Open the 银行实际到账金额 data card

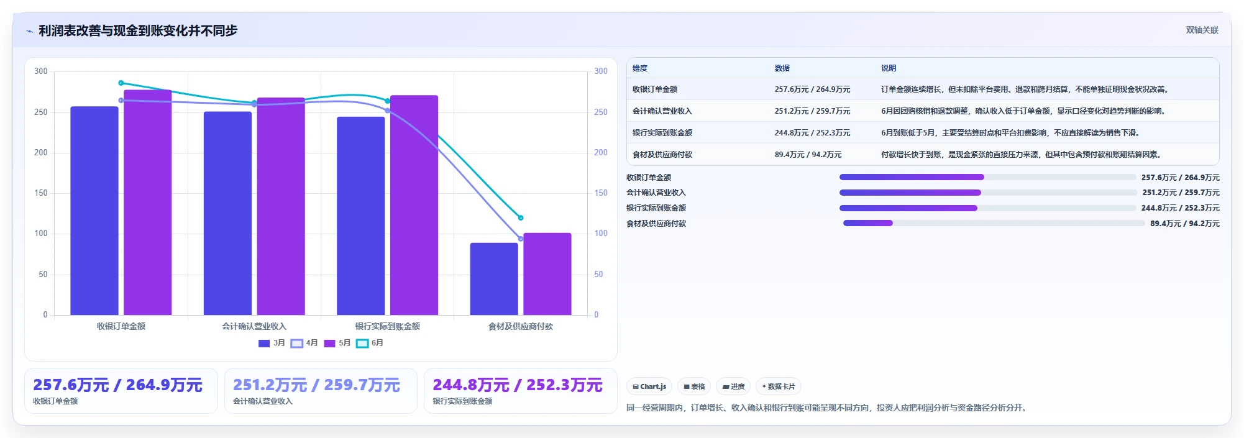pyautogui.click(x=521, y=391)
